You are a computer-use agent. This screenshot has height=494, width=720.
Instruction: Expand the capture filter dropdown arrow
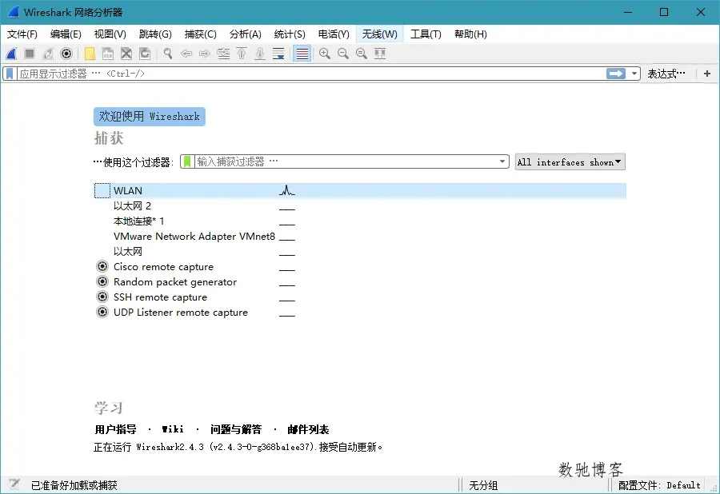click(x=502, y=161)
